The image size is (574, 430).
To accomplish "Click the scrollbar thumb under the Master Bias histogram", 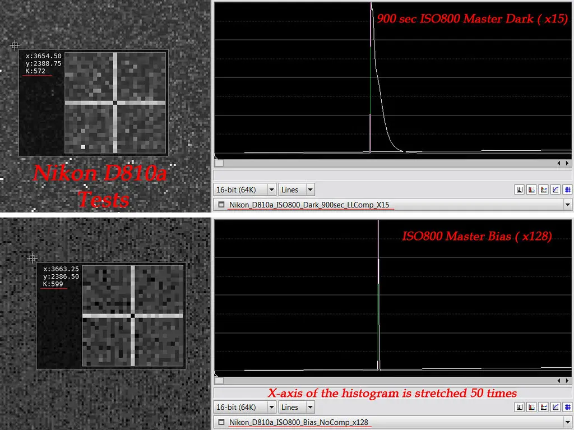I will coord(219,381).
